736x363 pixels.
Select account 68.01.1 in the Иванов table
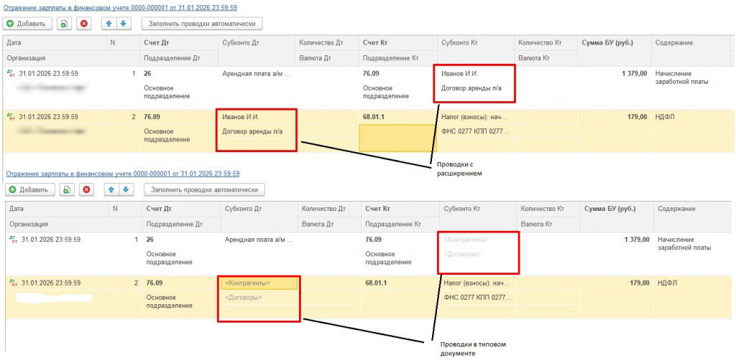coord(374,117)
